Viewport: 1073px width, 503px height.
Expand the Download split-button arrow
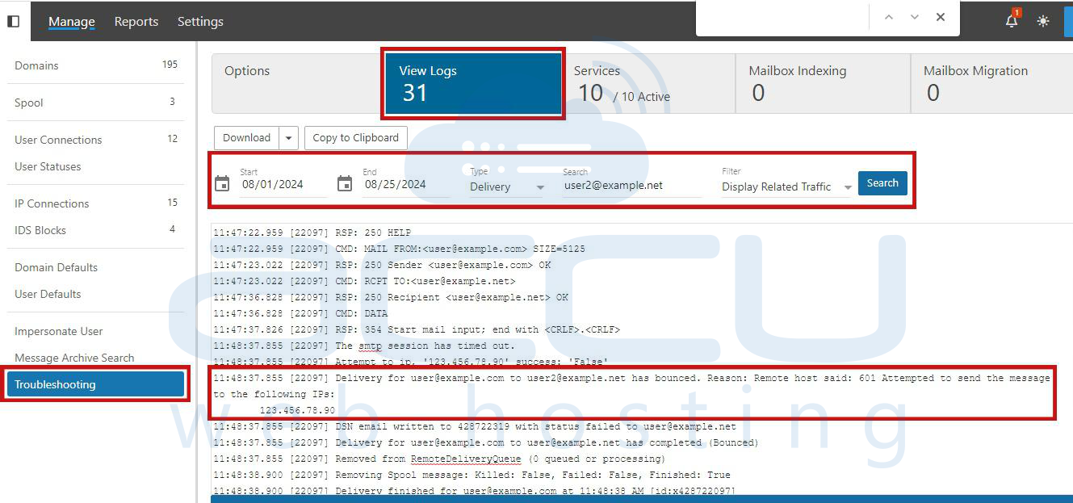(x=289, y=138)
